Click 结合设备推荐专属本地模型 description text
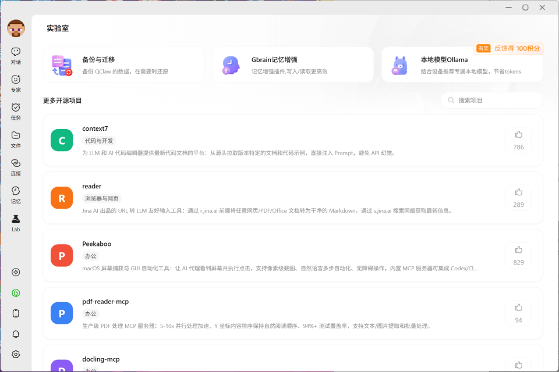The width and height of the screenshot is (559, 372). [x=471, y=71]
